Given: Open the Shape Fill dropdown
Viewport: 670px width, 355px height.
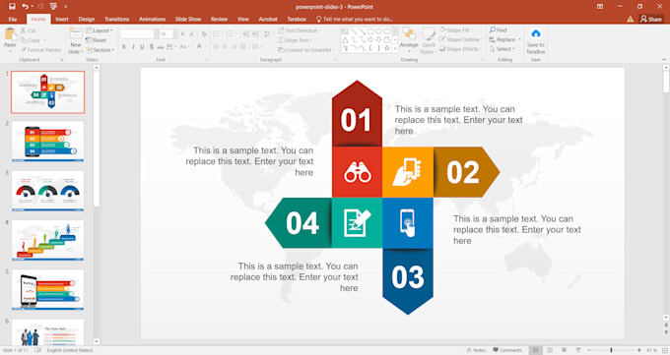Looking at the screenshot, I should (457, 30).
